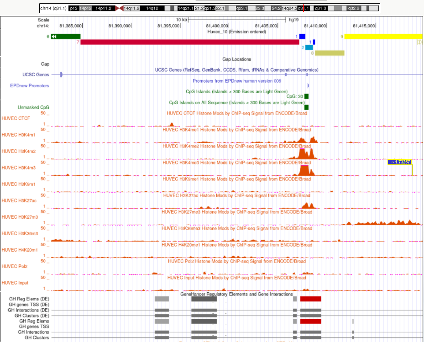
Task: Click the tall H3K4me3 signal peak
Action: pos(304,170)
